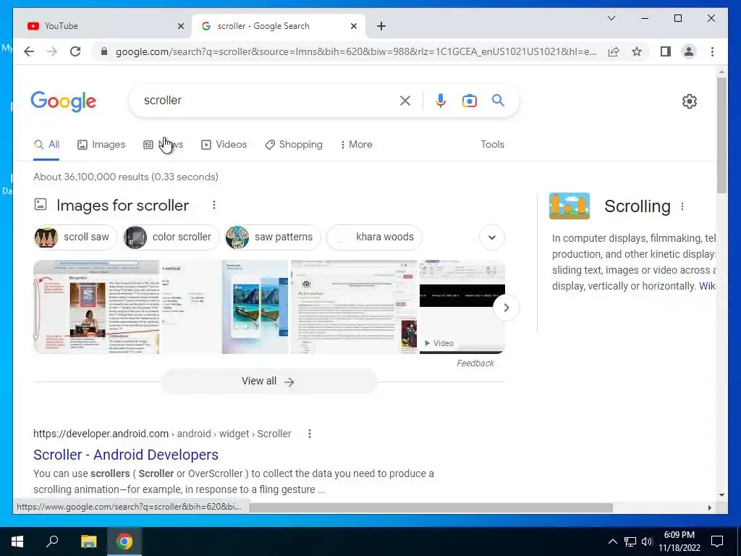Open options dots next to Scrolling title
The image size is (741, 556).
[x=682, y=206]
